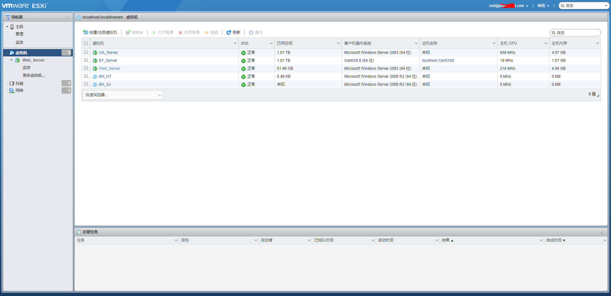Open More VMs (更多虚拟机...) in navigator

tap(34, 76)
